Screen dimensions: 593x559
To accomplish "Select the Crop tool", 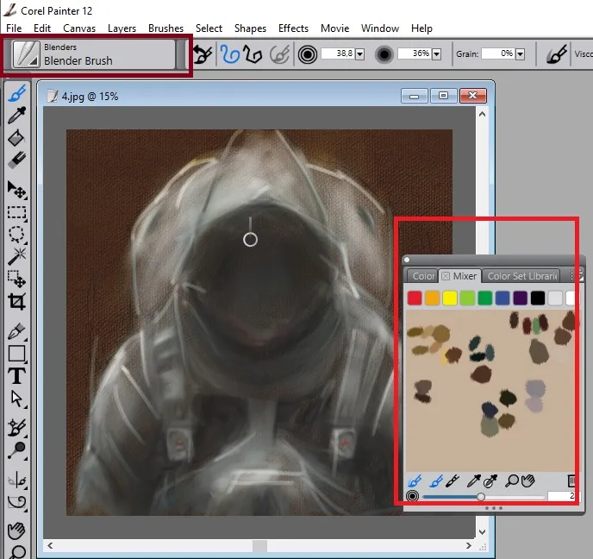I will (16, 302).
